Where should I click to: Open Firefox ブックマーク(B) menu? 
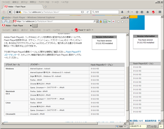[x=44, y=2]
